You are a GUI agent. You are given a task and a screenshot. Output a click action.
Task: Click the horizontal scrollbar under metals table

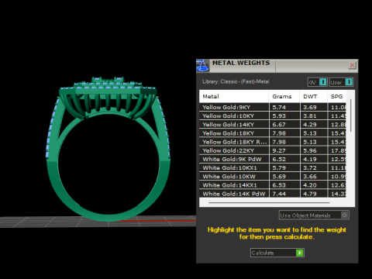(269, 203)
